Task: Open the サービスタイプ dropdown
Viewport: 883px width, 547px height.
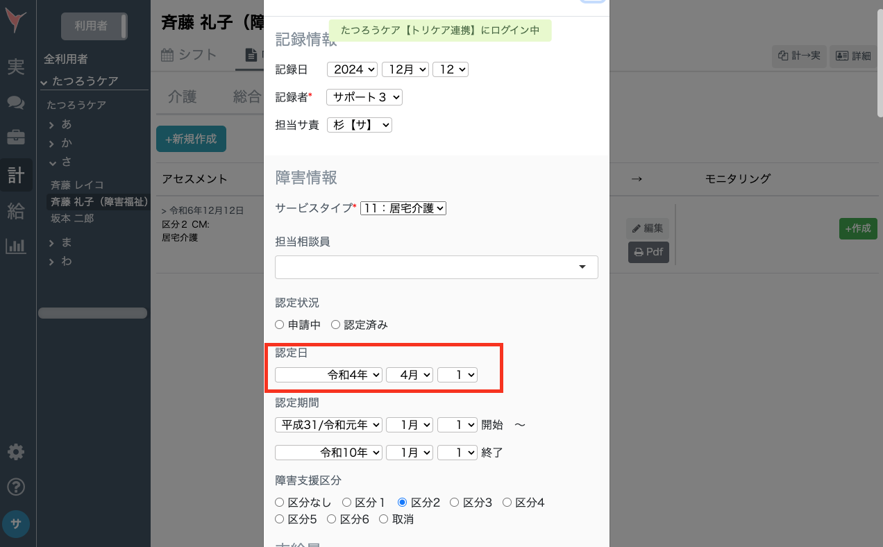Action: [403, 208]
